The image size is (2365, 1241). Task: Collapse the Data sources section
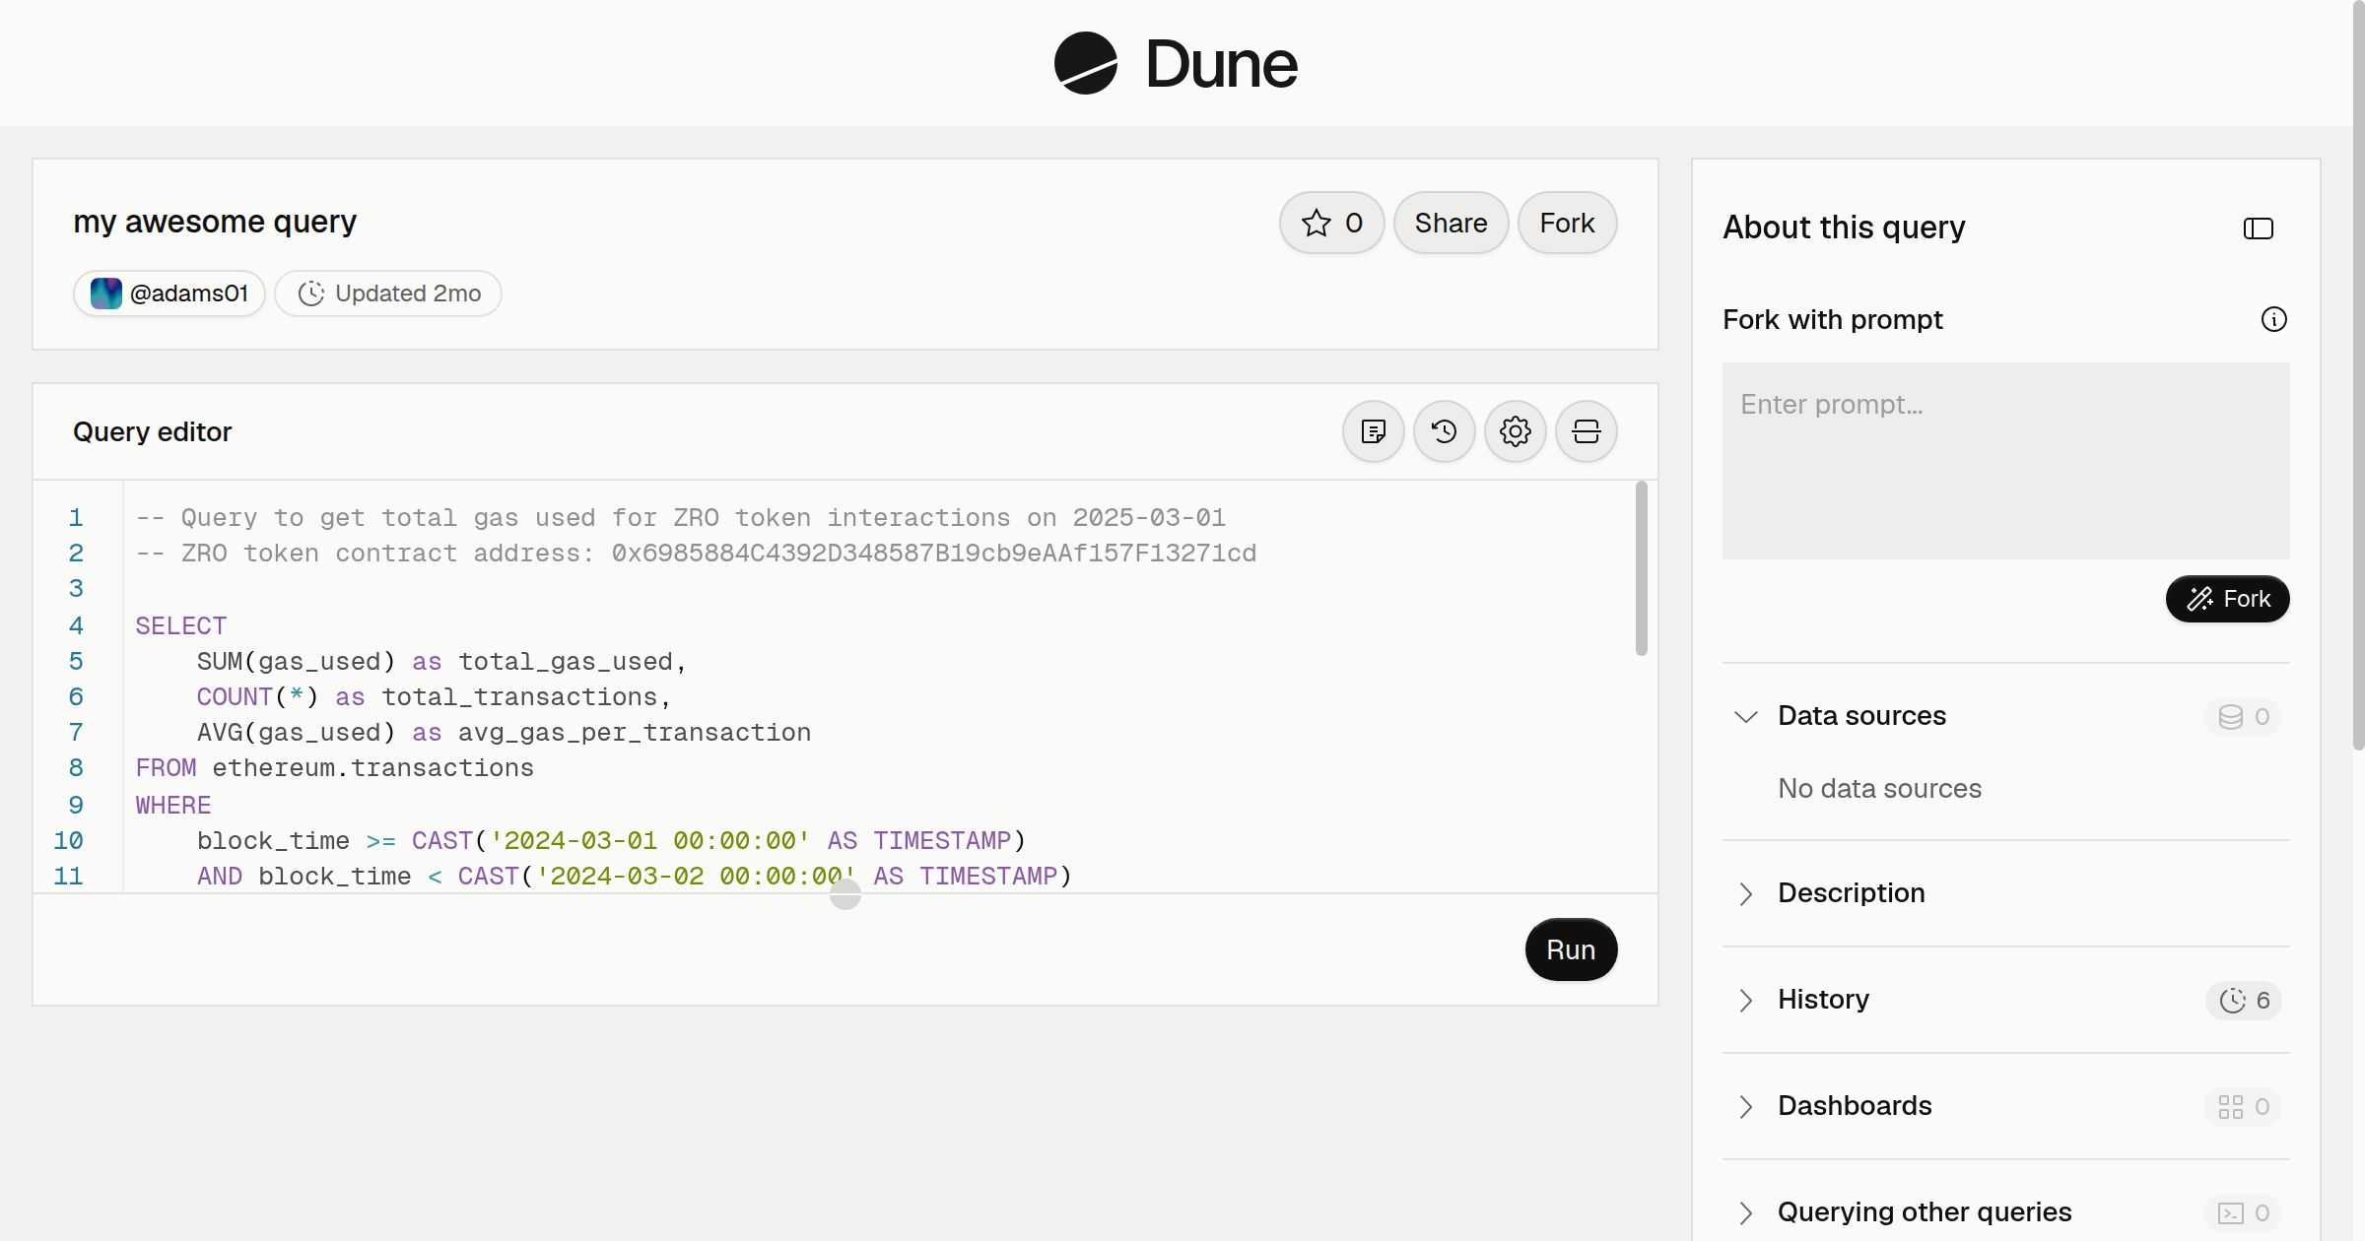click(1745, 716)
